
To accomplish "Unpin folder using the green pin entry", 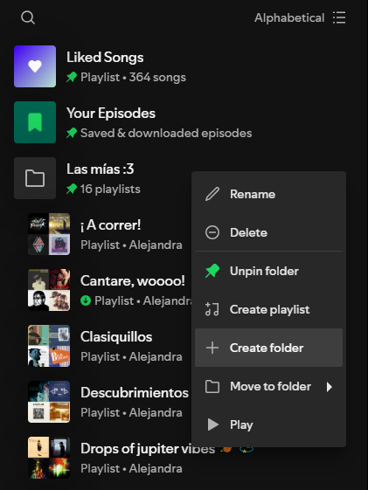I will pyautogui.click(x=268, y=271).
